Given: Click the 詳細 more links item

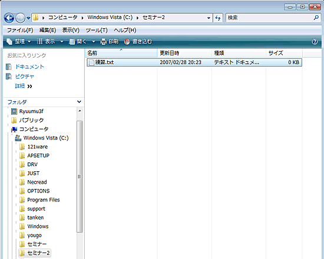Looking at the screenshot, I should pyautogui.click(x=24, y=86).
